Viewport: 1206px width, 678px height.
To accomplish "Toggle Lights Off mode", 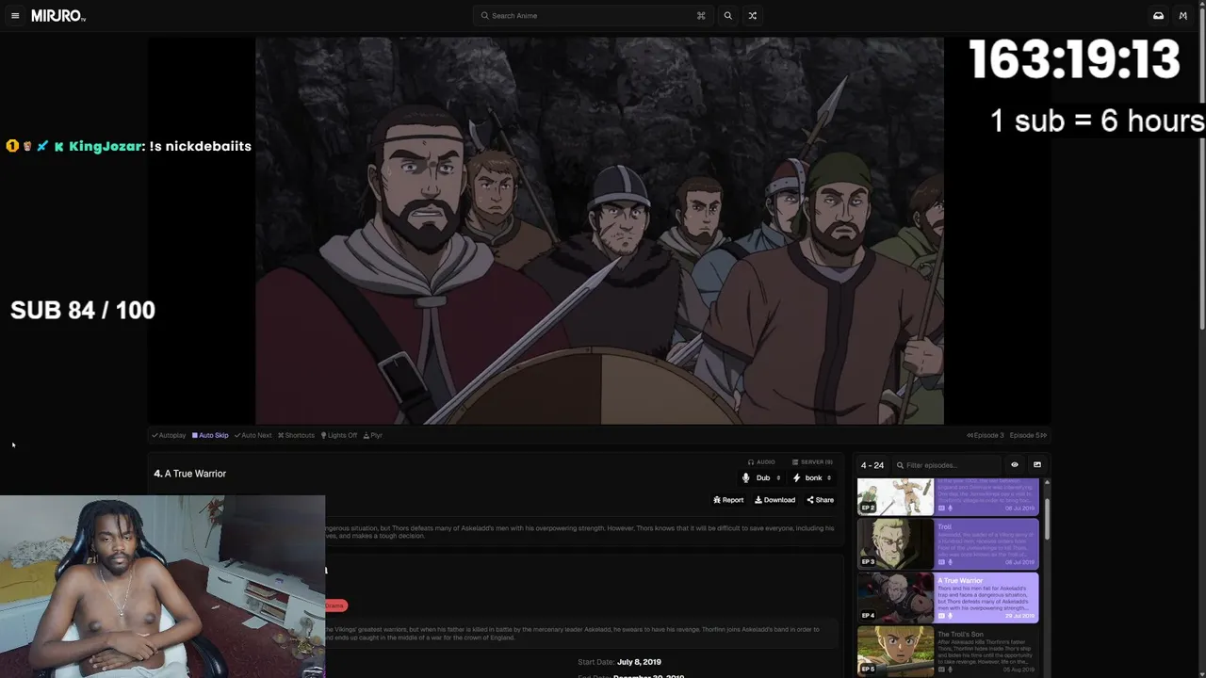I will (x=339, y=435).
